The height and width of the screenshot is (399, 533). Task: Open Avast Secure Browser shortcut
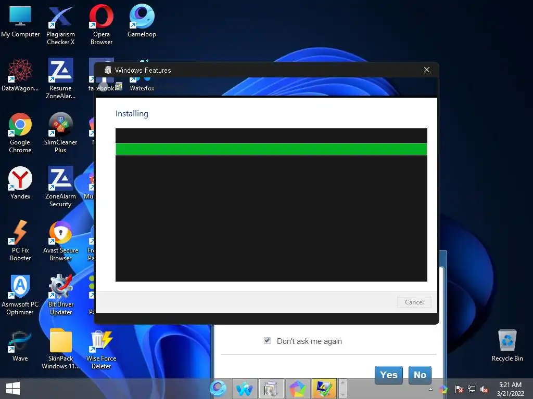pyautogui.click(x=60, y=241)
